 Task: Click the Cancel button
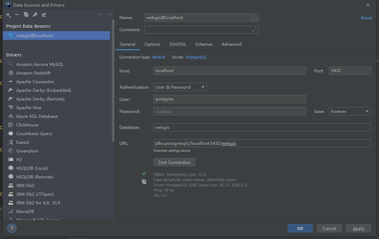coord(329,228)
